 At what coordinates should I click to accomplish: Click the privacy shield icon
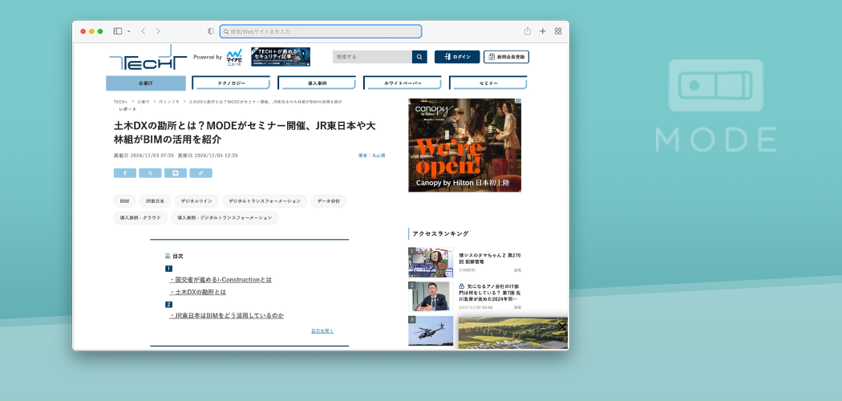click(x=211, y=31)
